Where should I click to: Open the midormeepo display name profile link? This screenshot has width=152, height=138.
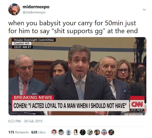[36, 7]
